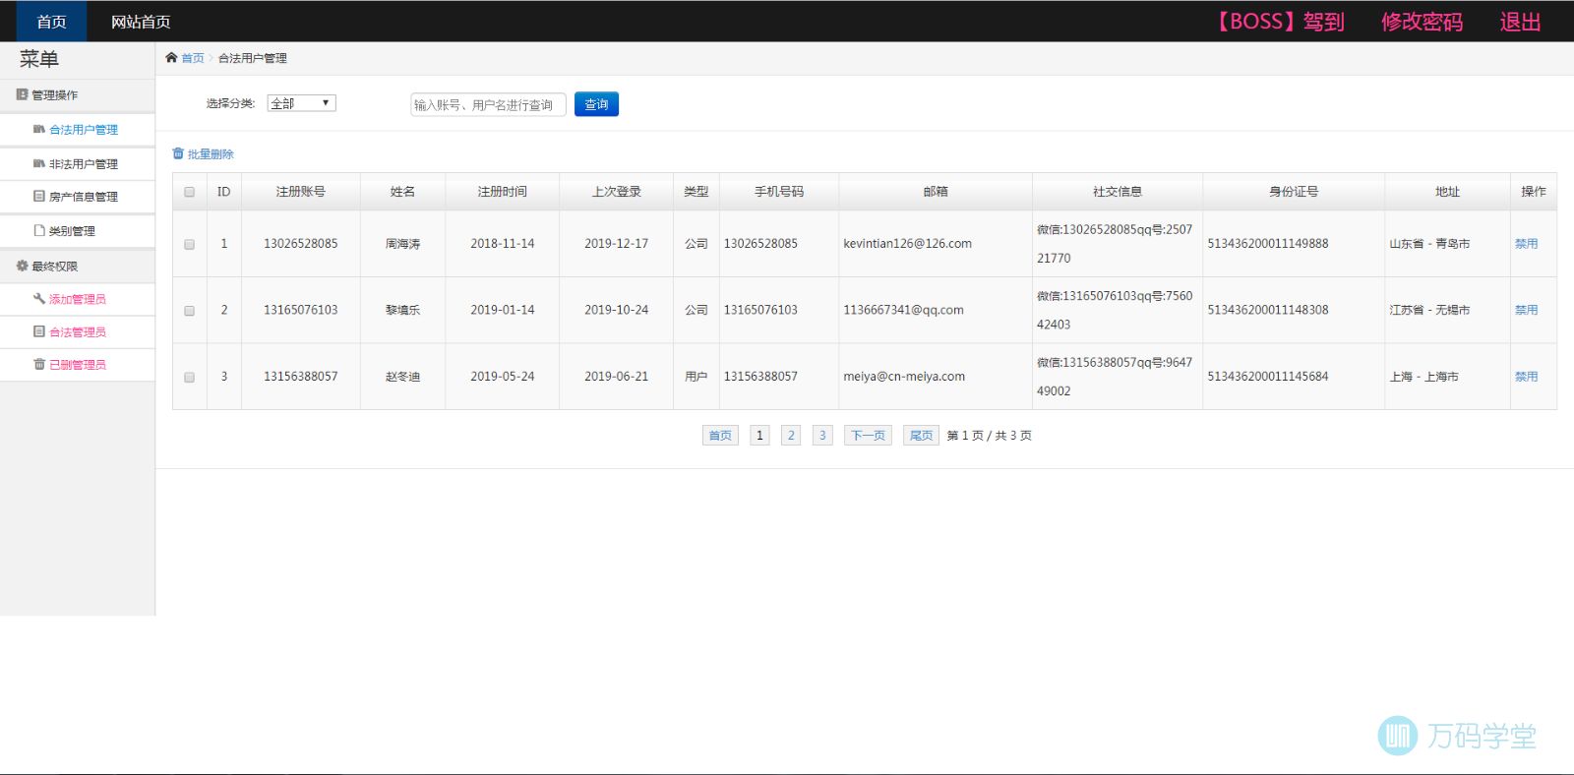
Task: Click 禁用 for account 13165076103
Action: tap(1526, 310)
